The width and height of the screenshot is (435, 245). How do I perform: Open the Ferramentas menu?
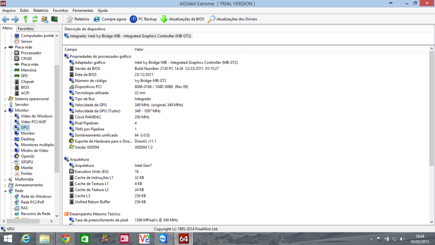pyautogui.click(x=83, y=10)
